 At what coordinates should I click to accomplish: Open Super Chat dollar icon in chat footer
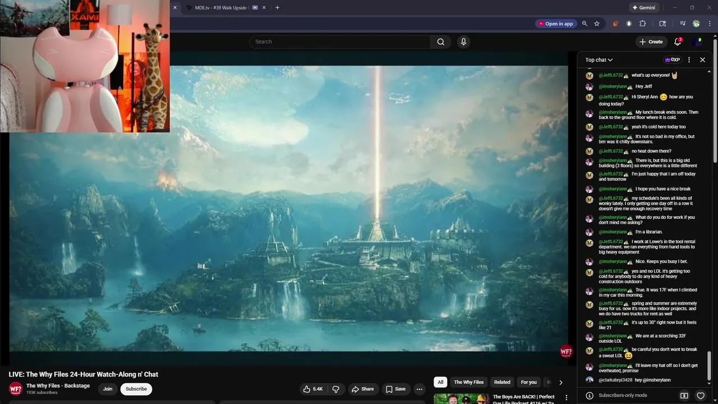(x=684, y=396)
